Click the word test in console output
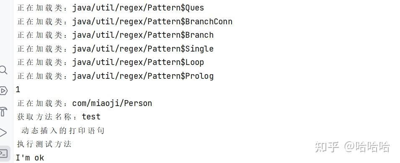The height and width of the screenshot is (163, 400). point(91,117)
